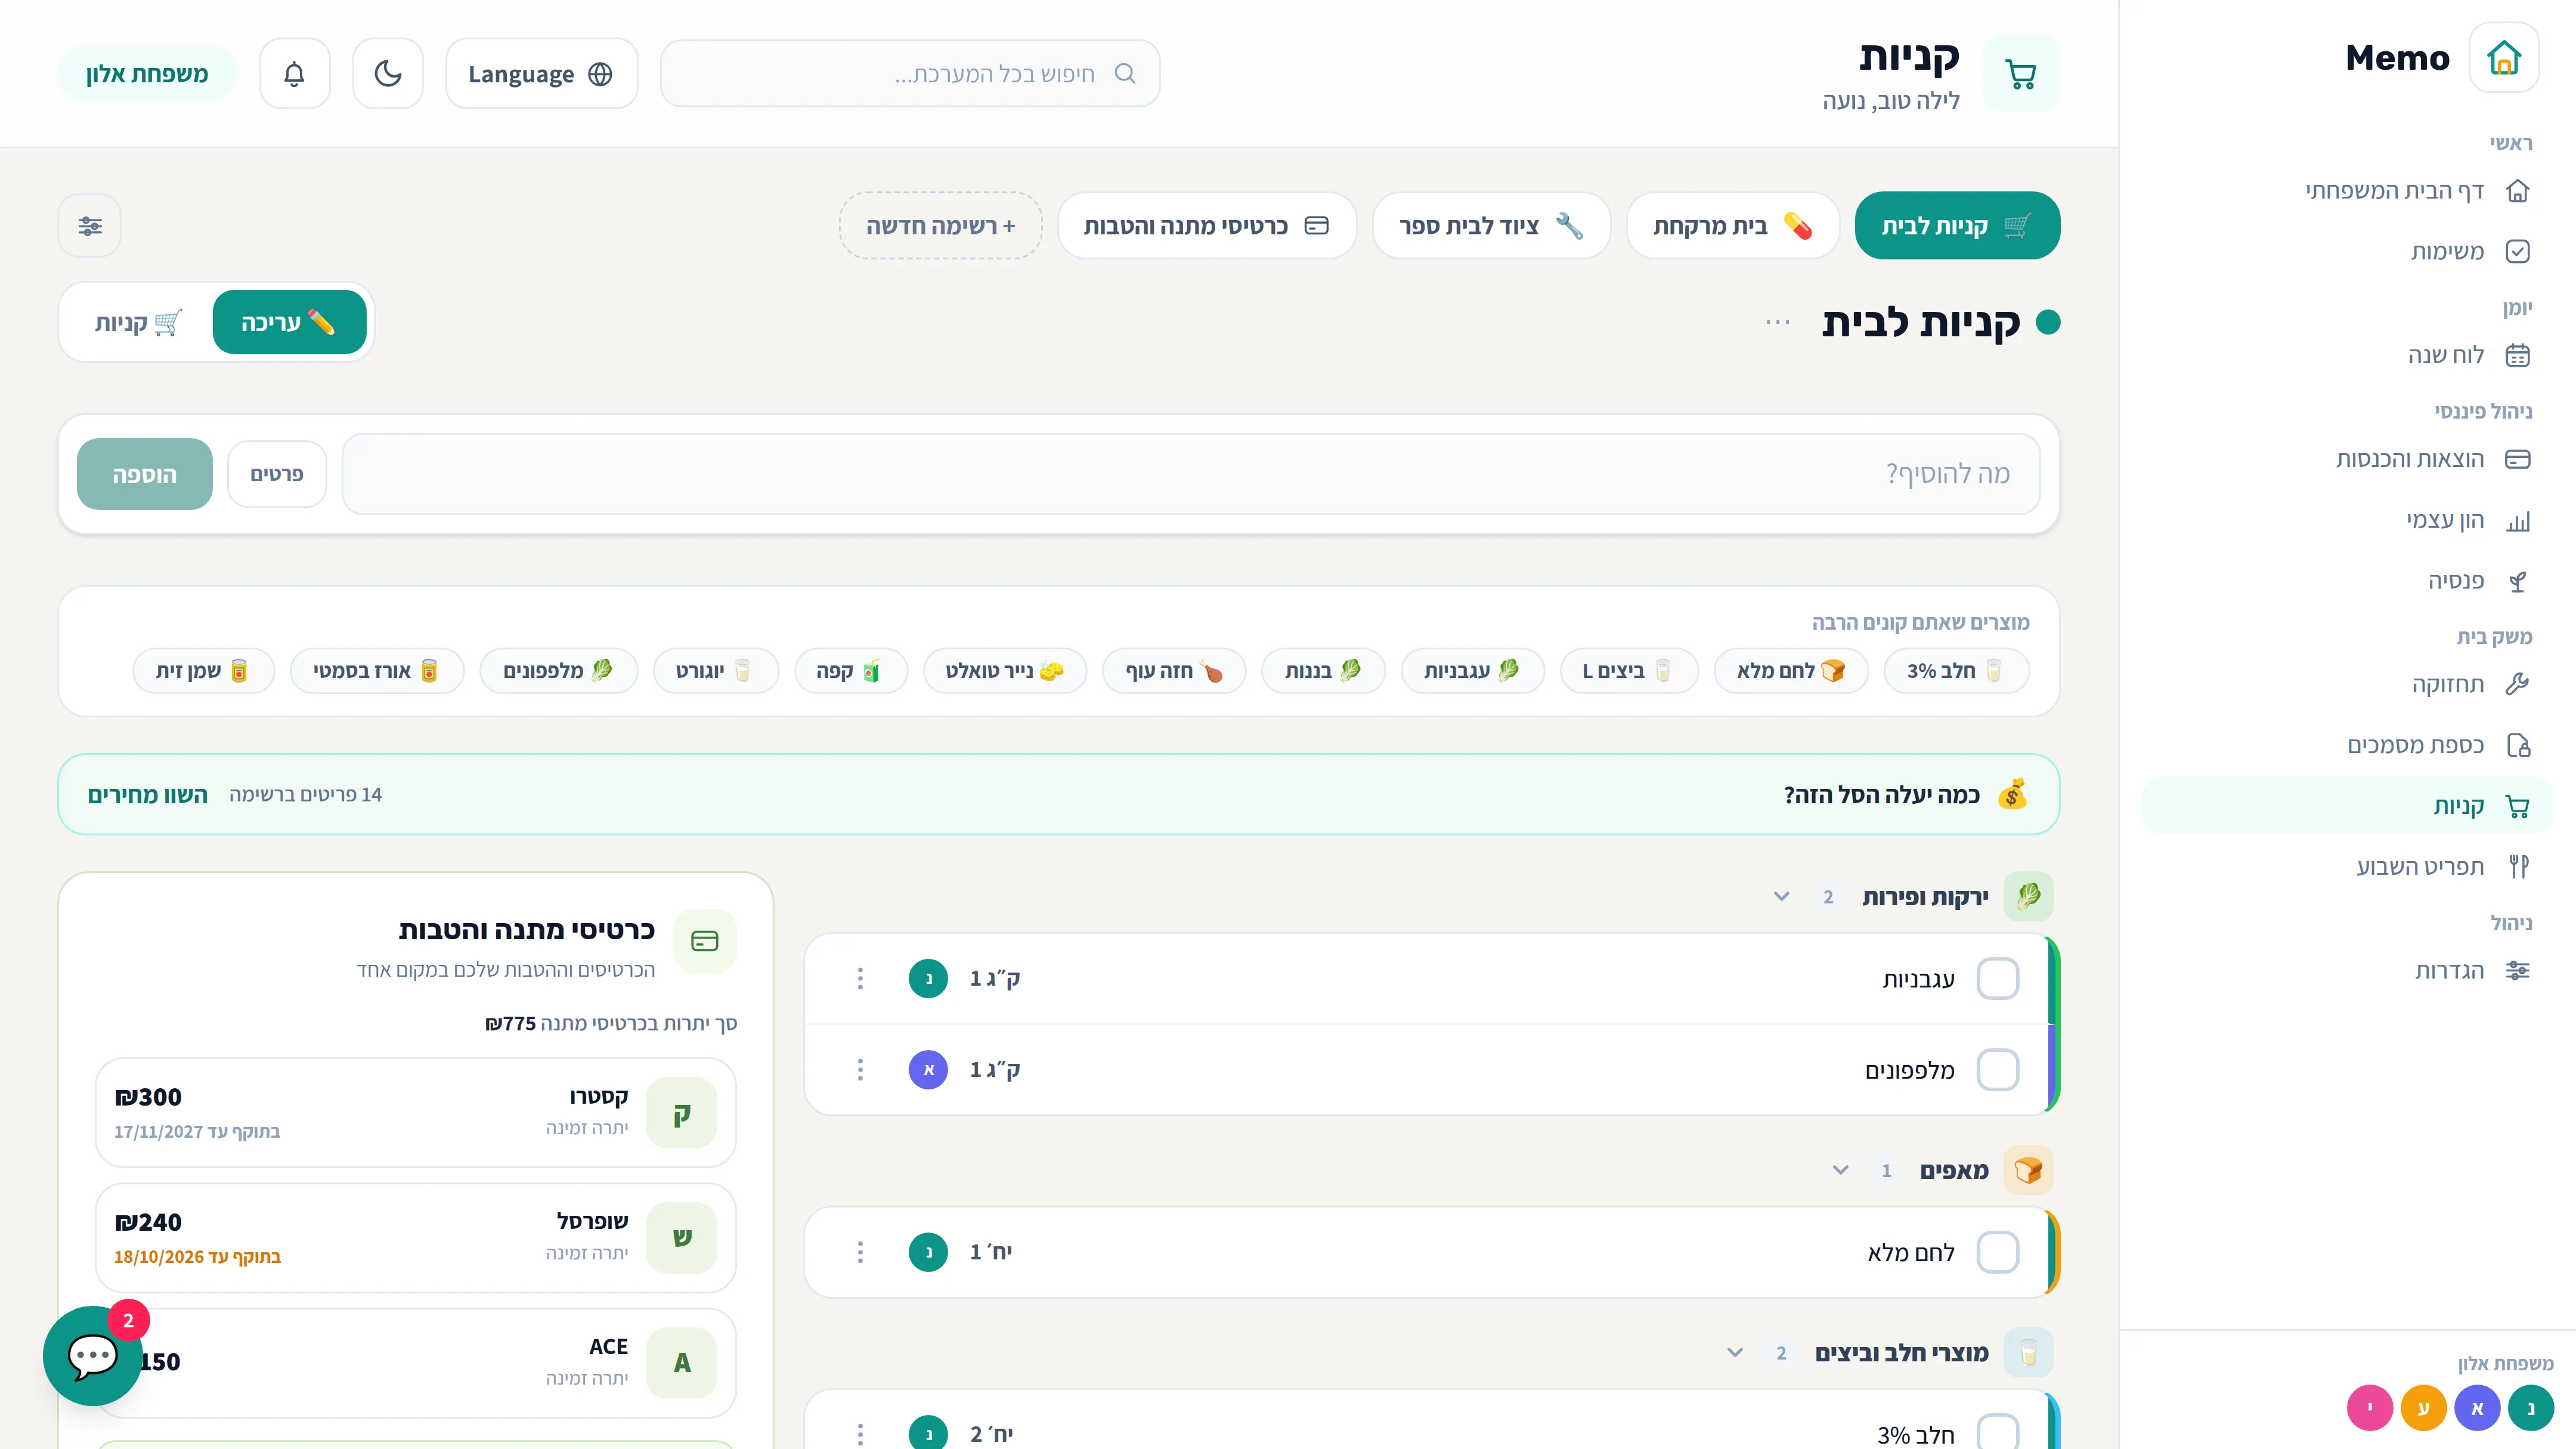Image resolution: width=2576 pixels, height=1449 pixels.
Task: Switch to עריכה edit mode
Action: [289, 322]
